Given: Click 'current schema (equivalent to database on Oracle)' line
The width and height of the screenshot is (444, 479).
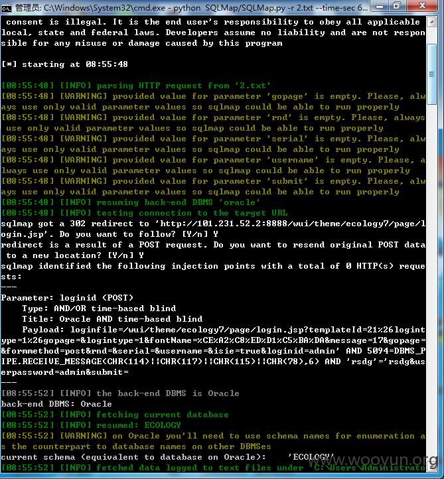Looking at the screenshot, I should coord(168,457).
